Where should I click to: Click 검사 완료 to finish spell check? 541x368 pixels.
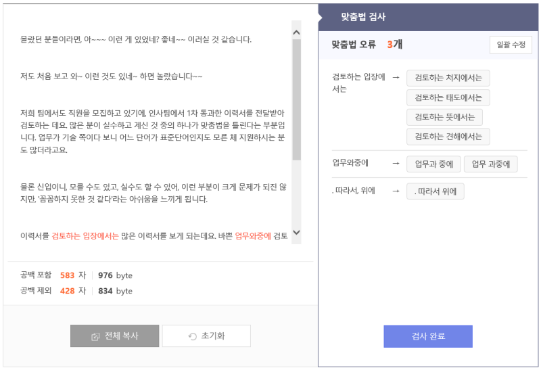coord(428,336)
